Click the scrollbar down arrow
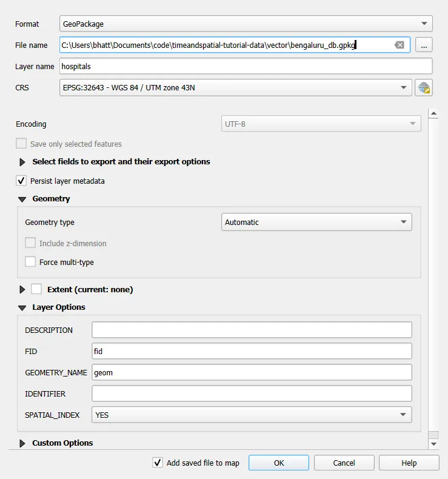448x479 pixels. point(433,444)
